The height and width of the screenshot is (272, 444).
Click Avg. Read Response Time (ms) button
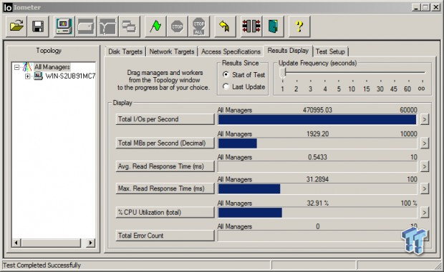[x=165, y=166]
